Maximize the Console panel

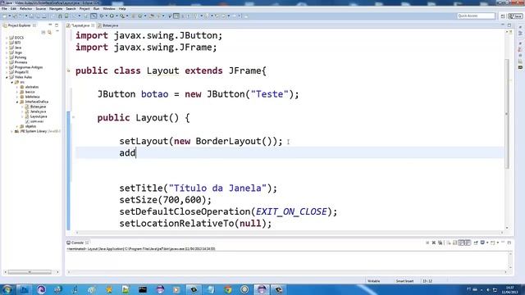(x=509, y=243)
